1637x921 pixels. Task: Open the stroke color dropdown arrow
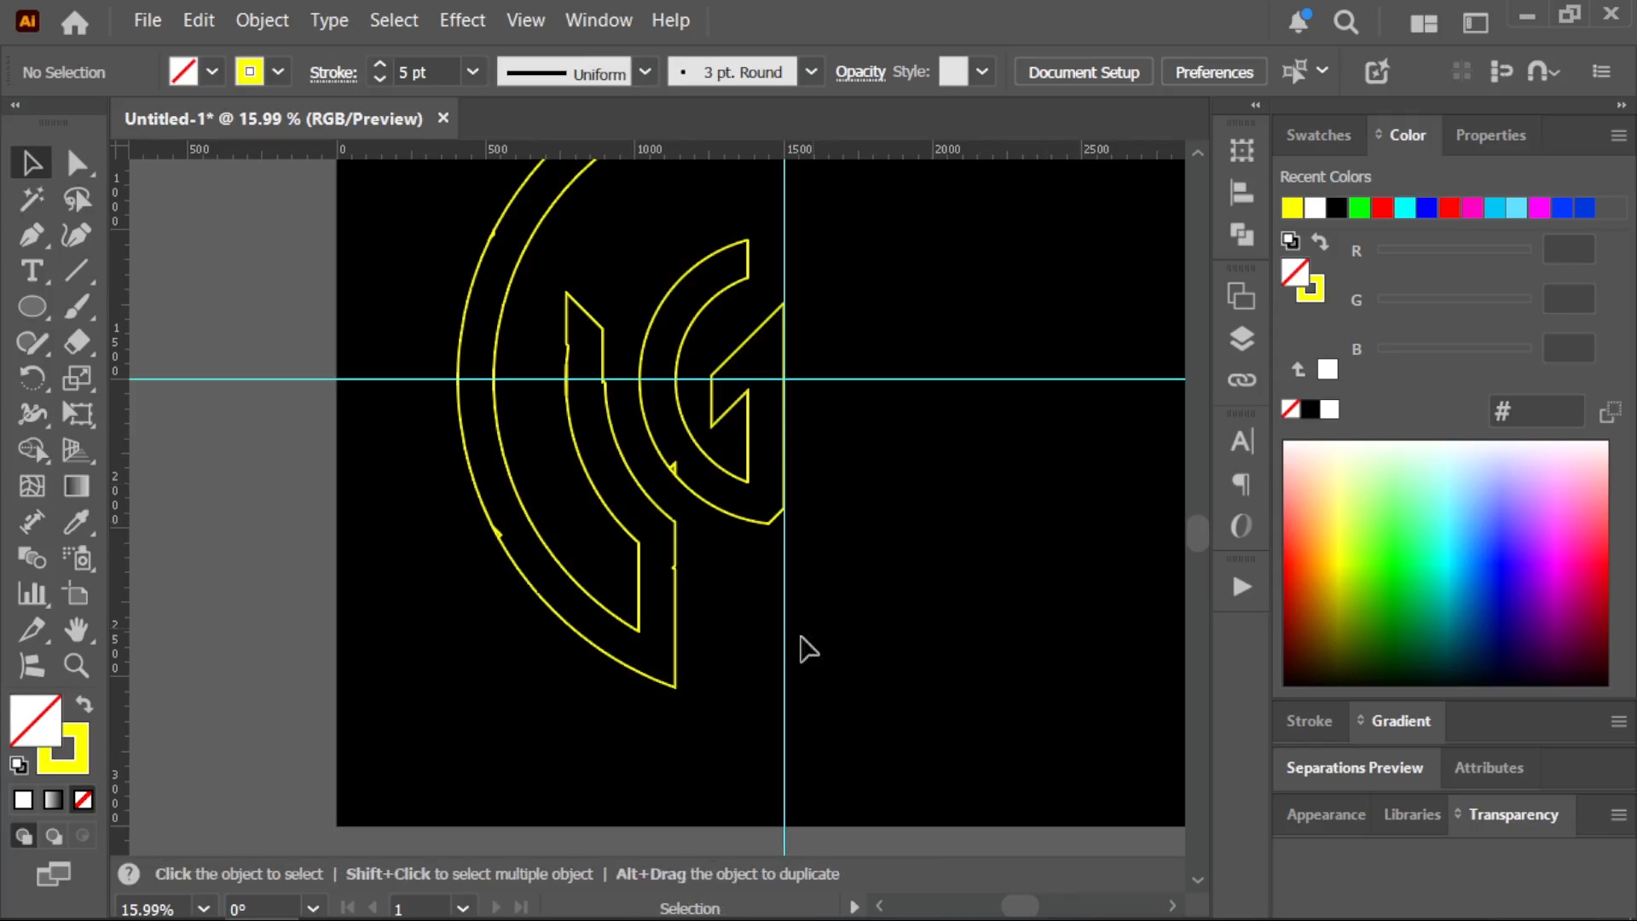[x=278, y=72]
